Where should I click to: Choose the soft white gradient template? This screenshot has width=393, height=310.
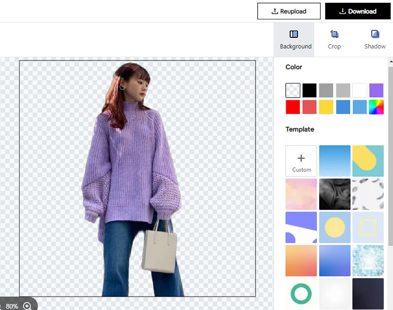tap(335, 294)
